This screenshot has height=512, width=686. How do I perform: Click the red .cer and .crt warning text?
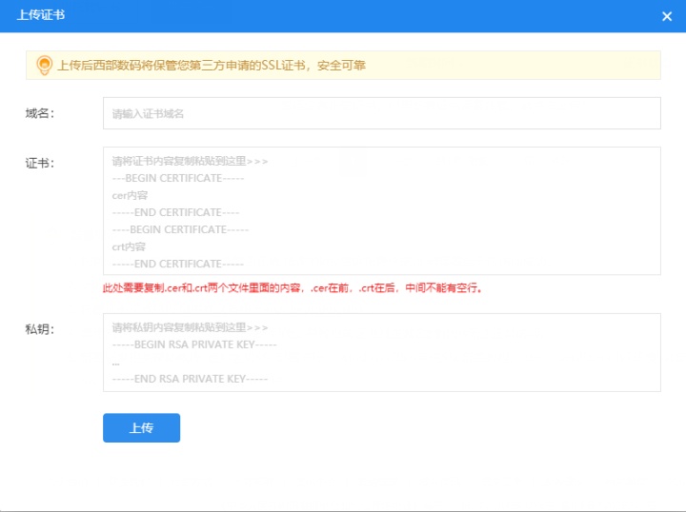pos(293,288)
